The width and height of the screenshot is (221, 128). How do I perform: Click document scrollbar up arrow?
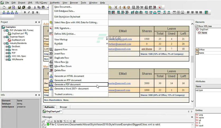coord(192,24)
